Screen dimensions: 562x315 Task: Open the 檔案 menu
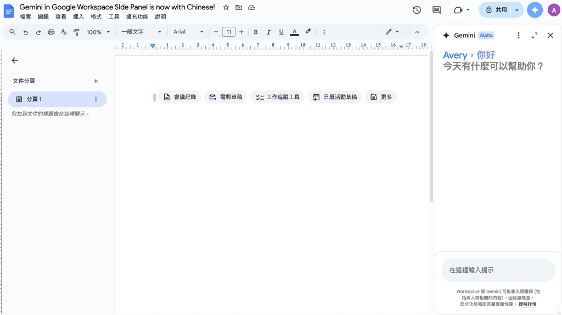point(25,17)
